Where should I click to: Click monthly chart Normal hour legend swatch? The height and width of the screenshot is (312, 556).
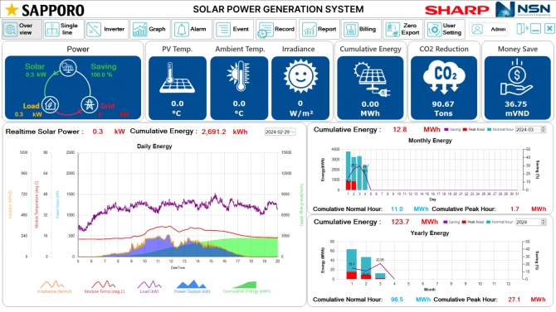490,129
